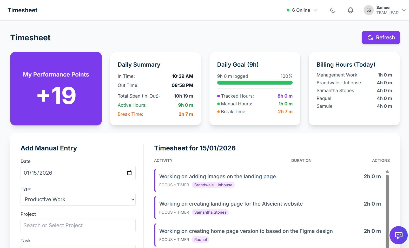
Task: Click the Brandwale - Inhouse project tag
Action: tap(213, 185)
